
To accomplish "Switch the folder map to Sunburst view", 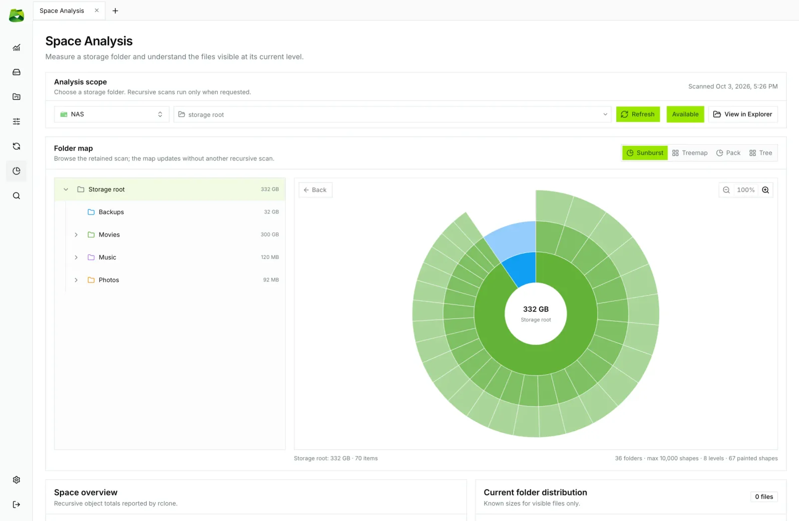I will (x=645, y=153).
